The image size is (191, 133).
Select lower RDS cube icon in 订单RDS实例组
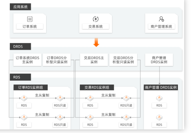(24, 117)
